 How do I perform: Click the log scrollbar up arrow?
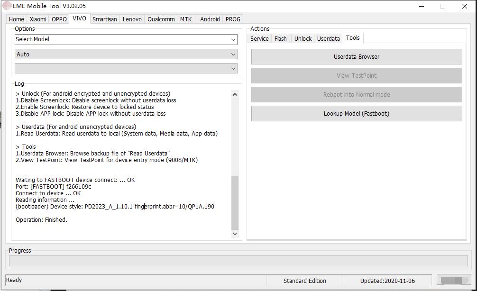click(x=235, y=95)
